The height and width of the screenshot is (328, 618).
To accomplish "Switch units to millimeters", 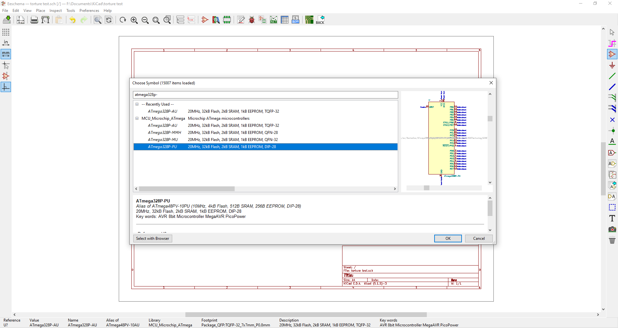I will tap(6, 54).
